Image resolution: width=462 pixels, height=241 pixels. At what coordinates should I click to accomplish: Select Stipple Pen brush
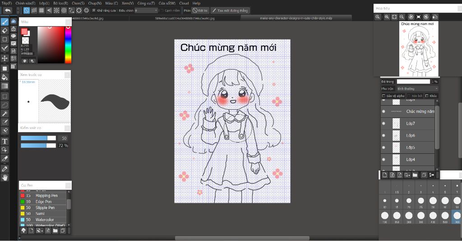43,208
